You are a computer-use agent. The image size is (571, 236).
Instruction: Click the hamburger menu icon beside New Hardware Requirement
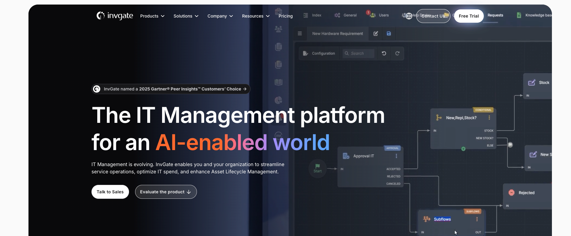coord(300,34)
